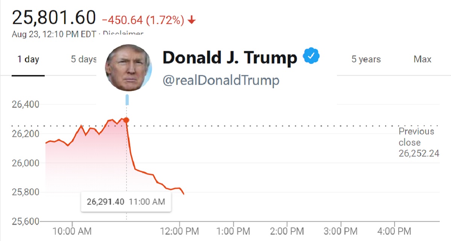This screenshot has width=451, height=241.
Task: Click the red downward arrow price indicator
Action: [x=192, y=20]
